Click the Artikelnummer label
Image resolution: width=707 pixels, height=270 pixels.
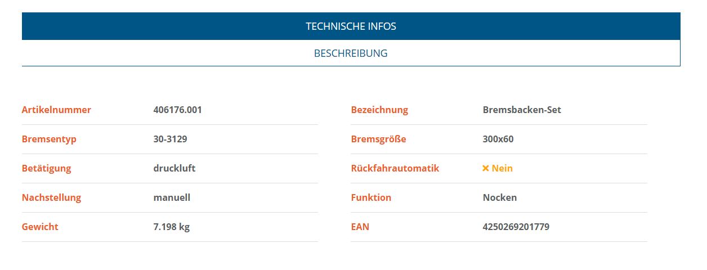pyautogui.click(x=56, y=110)
